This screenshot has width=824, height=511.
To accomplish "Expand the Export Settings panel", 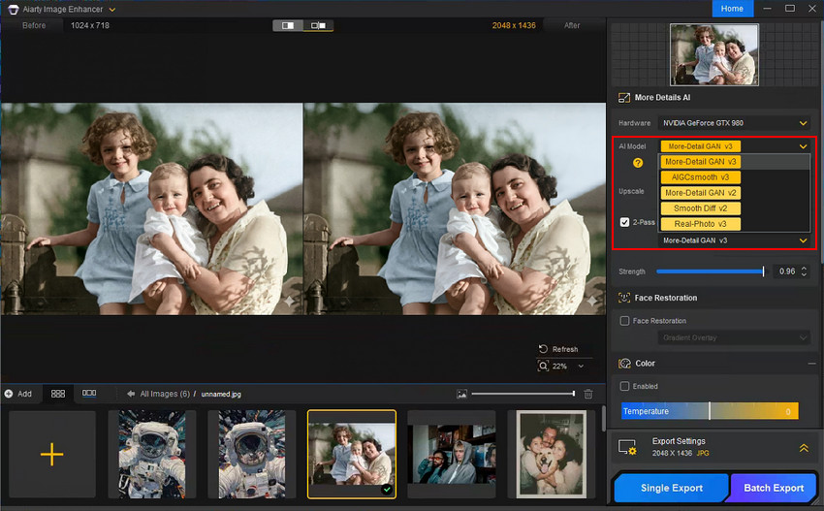I will click(804, 448).
